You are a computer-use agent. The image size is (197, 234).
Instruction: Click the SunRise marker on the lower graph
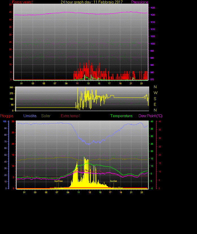point(59,181)
